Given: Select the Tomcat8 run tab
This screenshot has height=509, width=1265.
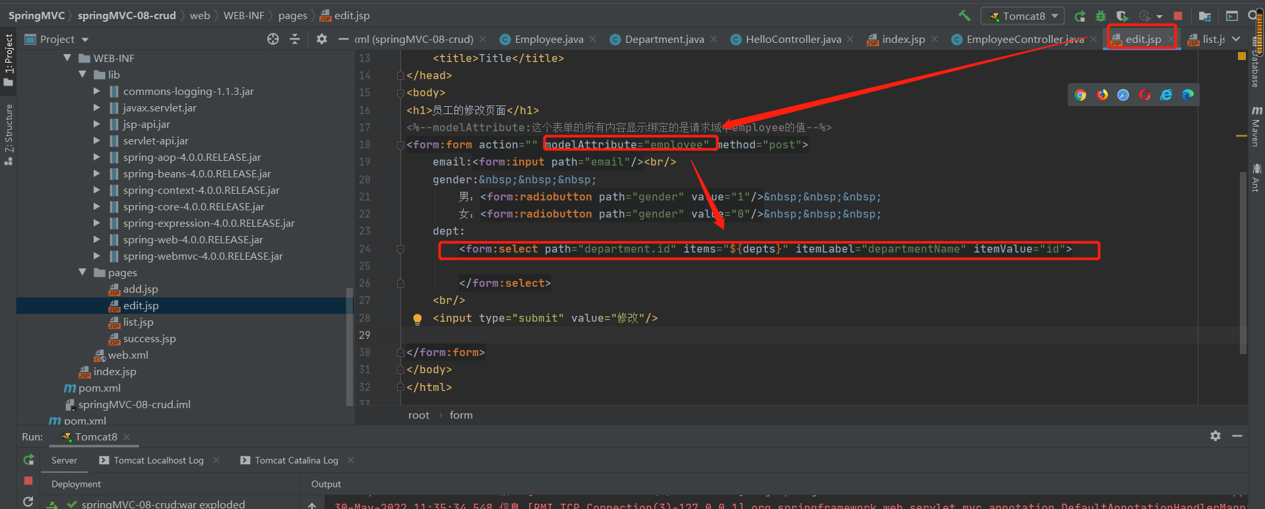Looking at the screenshot, I should pyautogui.click(x=96, y=437).
